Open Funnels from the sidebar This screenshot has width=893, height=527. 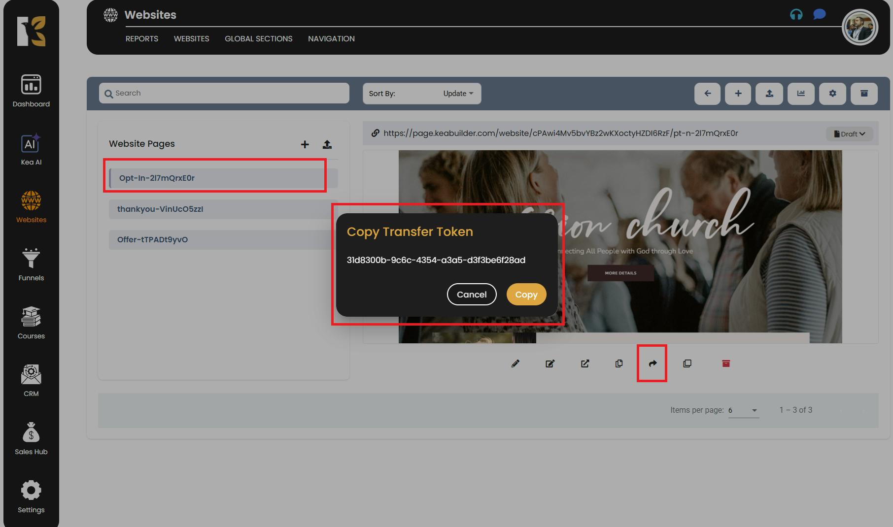[31, 264]
